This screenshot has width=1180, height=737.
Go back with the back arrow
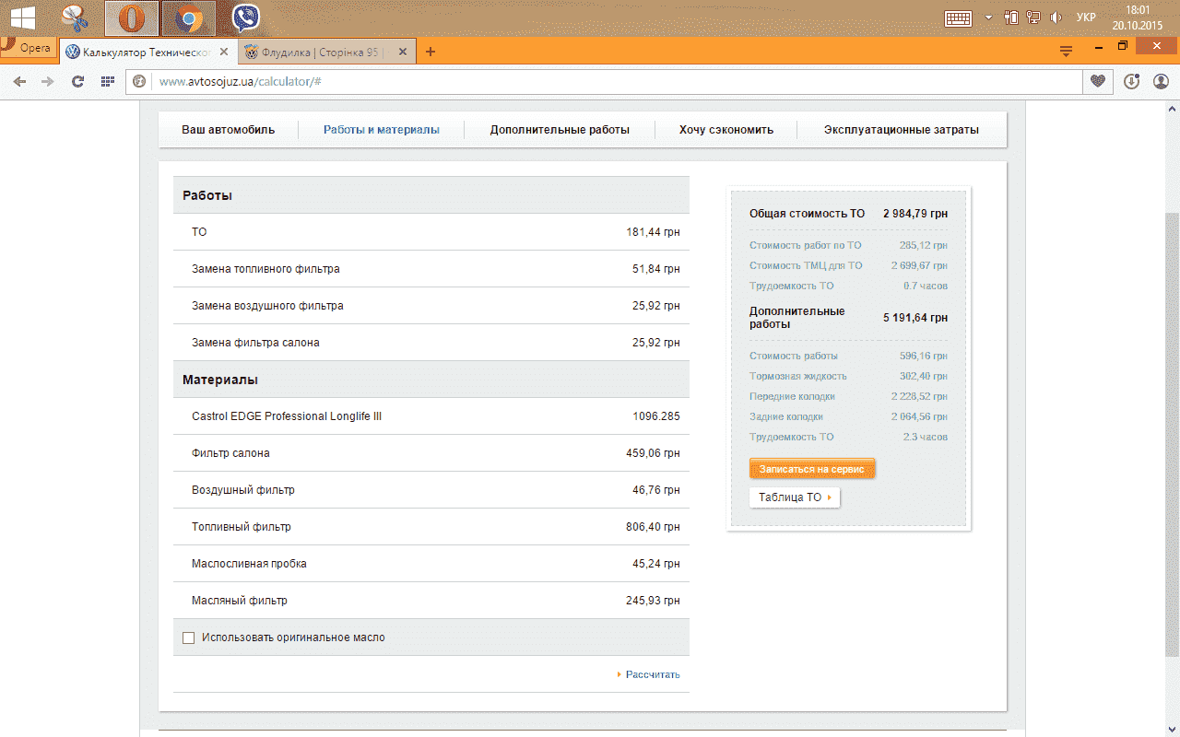(20, 81)
